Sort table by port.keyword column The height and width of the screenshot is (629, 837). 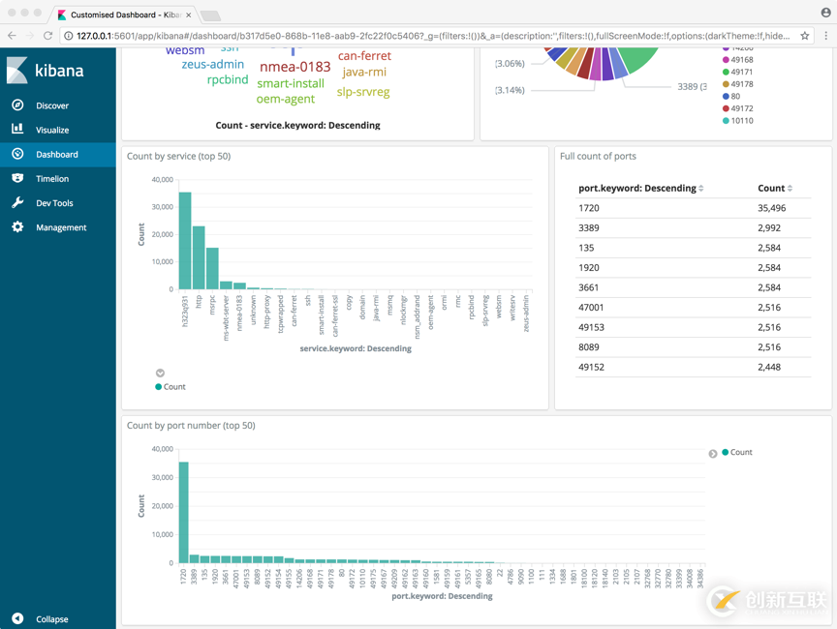click(701, 189)
